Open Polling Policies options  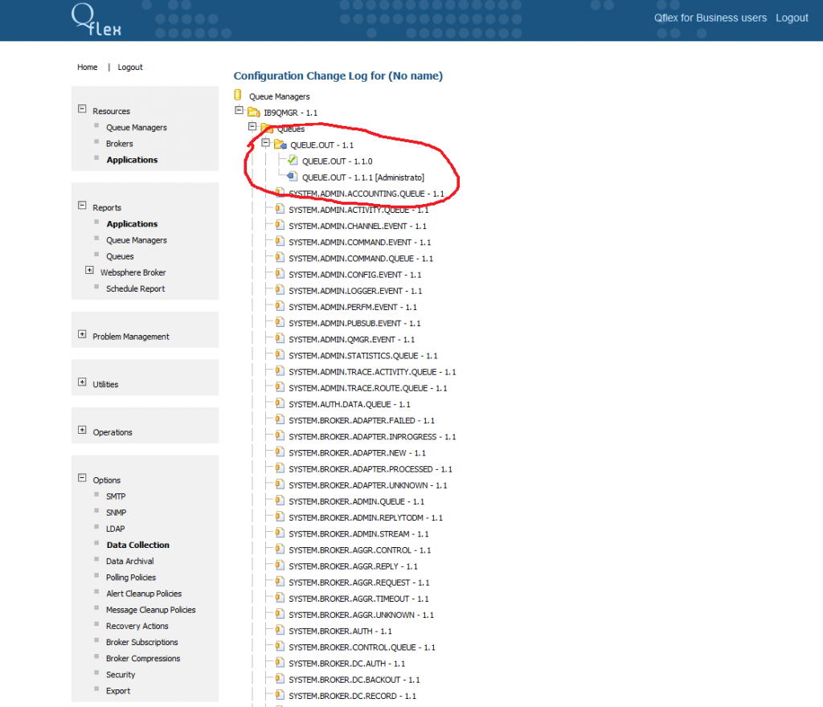click(131, 578)
